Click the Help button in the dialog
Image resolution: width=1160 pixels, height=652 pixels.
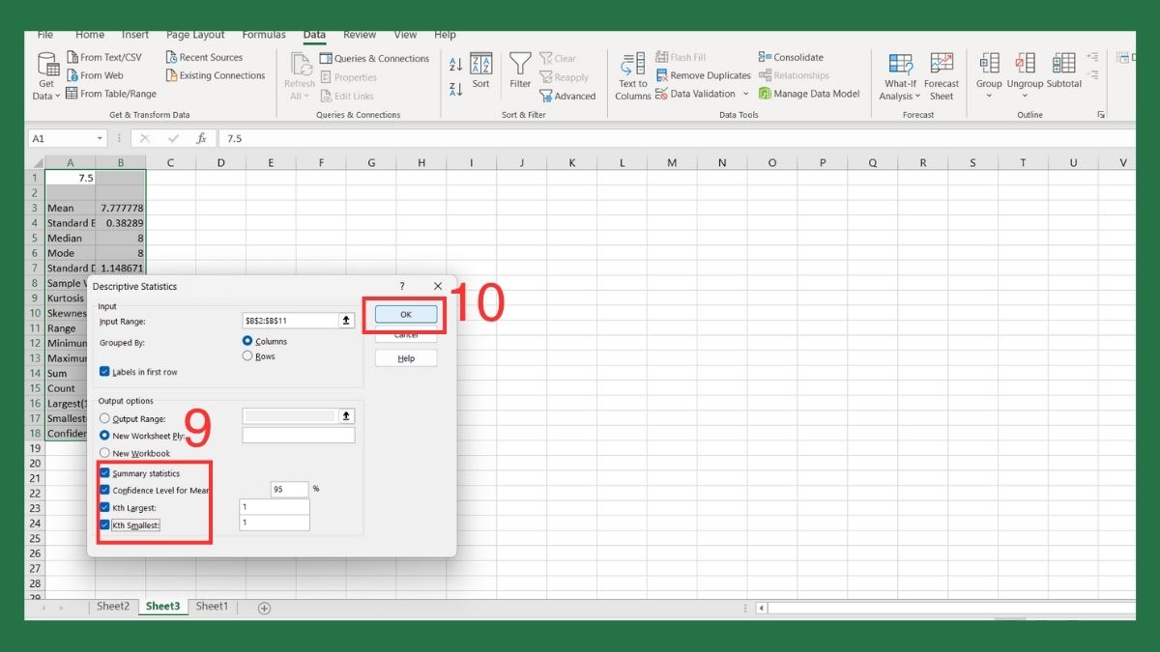pyautogui.click(x=405, y=357)
